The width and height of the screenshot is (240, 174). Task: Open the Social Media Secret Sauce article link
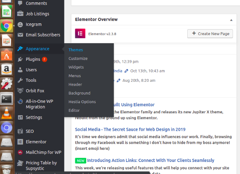[x=130, y=130]
